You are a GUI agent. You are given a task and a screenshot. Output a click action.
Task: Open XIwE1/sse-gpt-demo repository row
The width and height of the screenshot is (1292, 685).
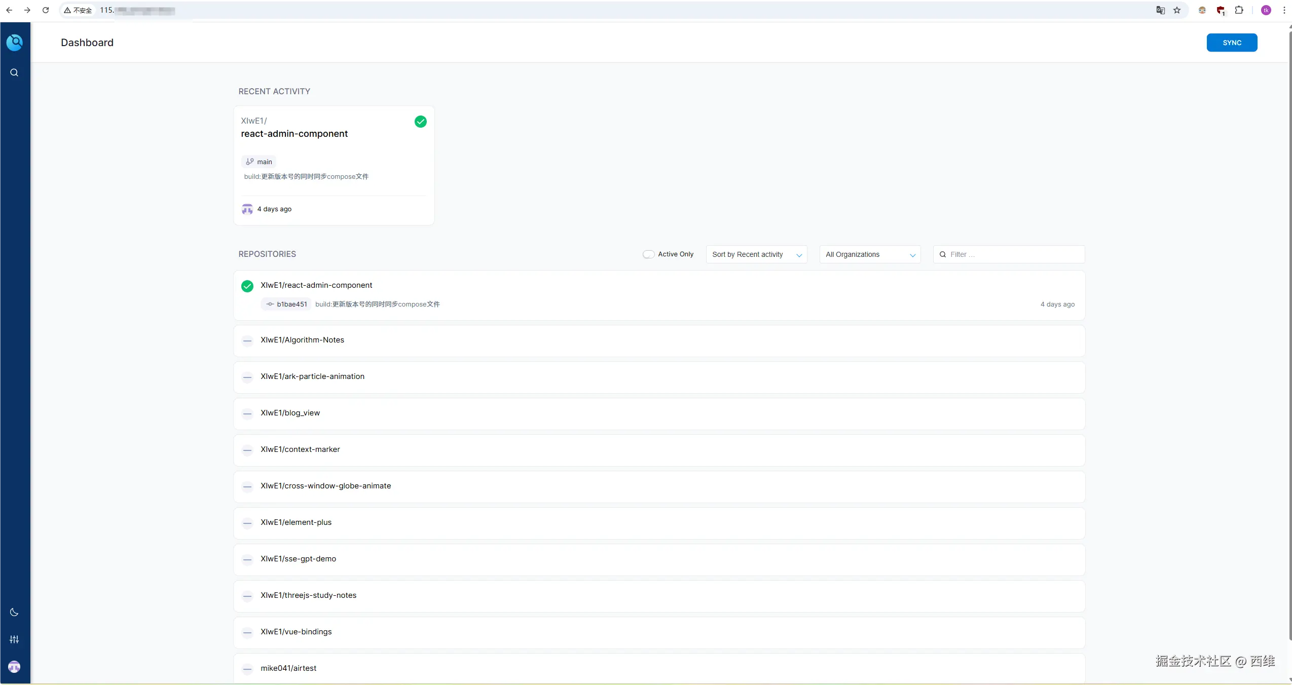pyautogui.click(x=298, y=559)
